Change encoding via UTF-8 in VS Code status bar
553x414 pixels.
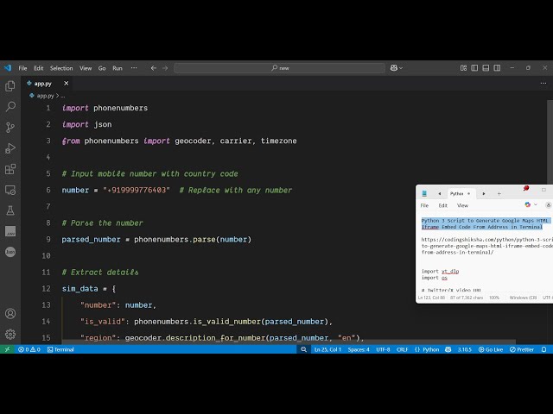[x=383, y=349]
